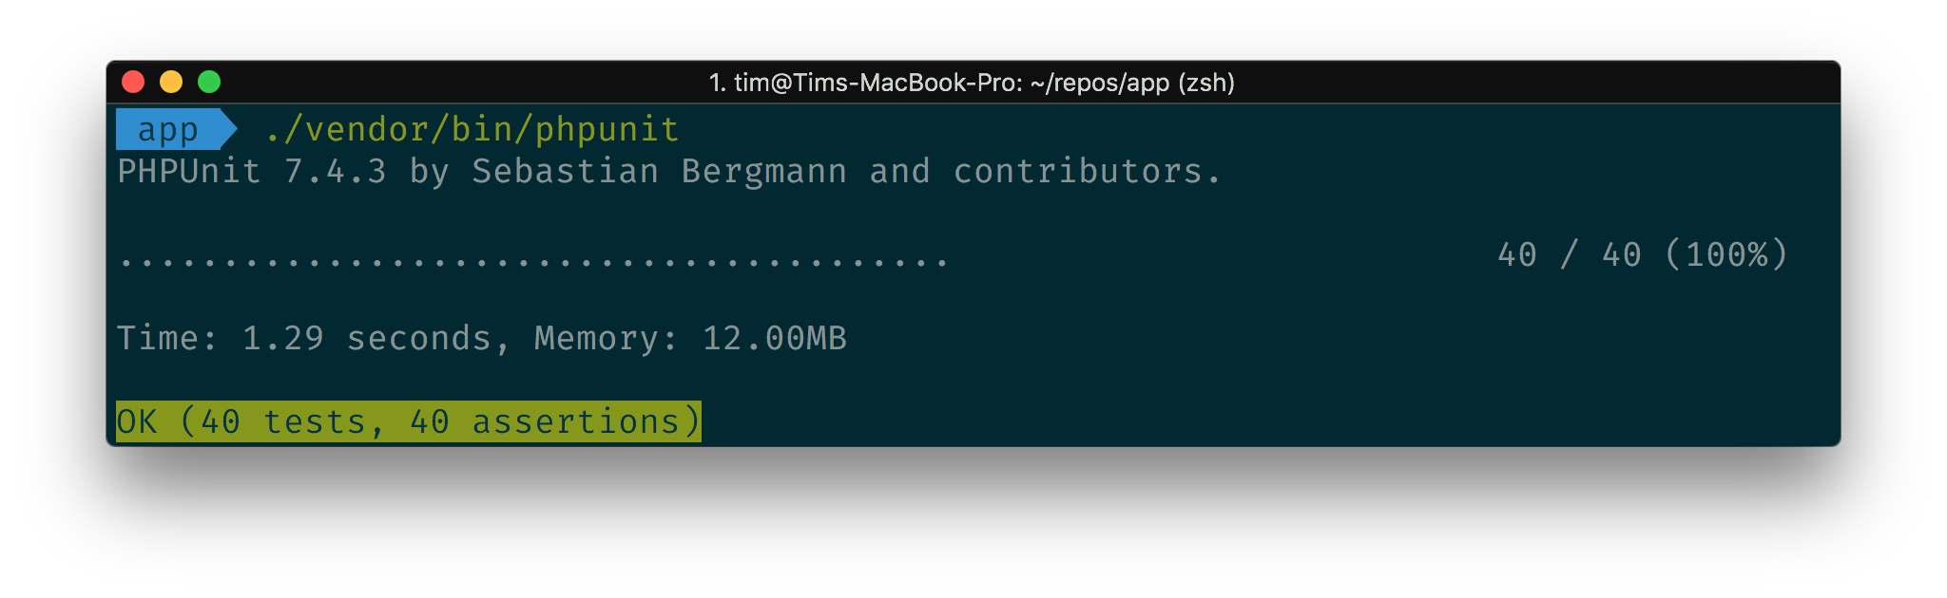This screenshot has width=1947, height=598.
Task: Click the ./vendor/bin/phpunit command text
Action: click(x=472, y=129)
